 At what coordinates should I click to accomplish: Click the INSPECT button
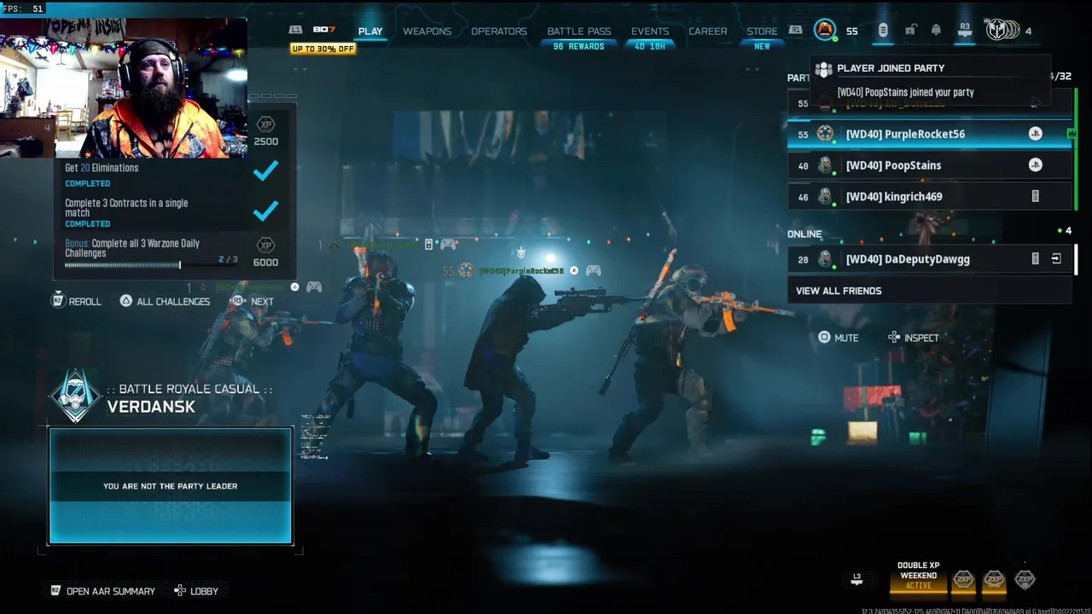(x=913, y=338)
